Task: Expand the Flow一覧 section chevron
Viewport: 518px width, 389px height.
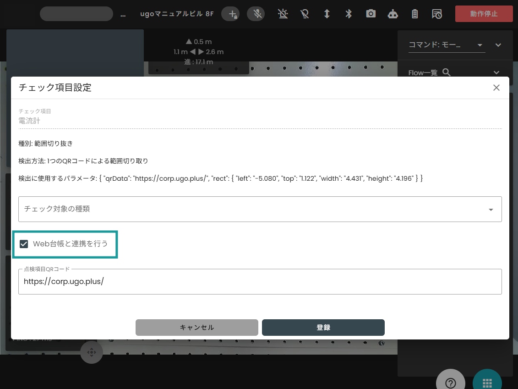Action: (496, 72)
